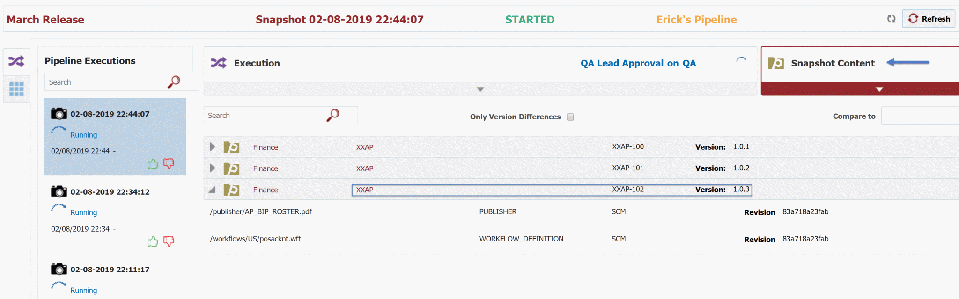The width and height of the screenshot is (959, 299).
Task: Approve execution 22:44:07 with thumbs up
Action: (153, 164)
